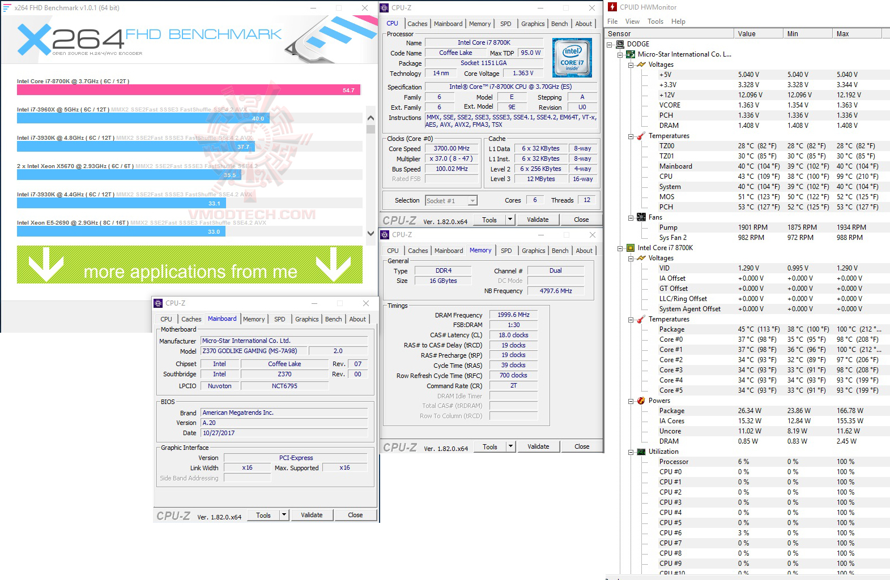This screenshot has width=890, height=580.
Task: Click the Xeon E5-2690 33.0 result bar
Action: coord(121,231)
